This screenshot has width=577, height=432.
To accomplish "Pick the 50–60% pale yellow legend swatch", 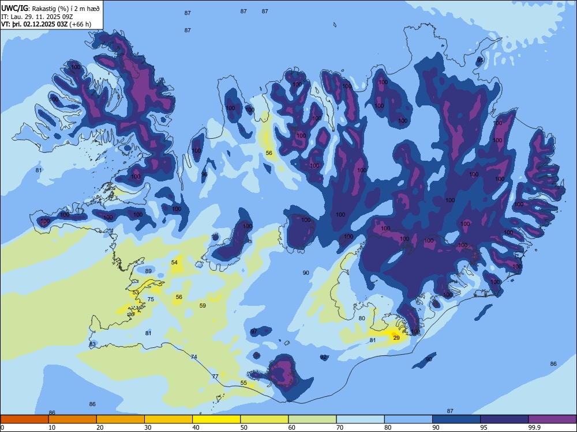I will [265, 419].
